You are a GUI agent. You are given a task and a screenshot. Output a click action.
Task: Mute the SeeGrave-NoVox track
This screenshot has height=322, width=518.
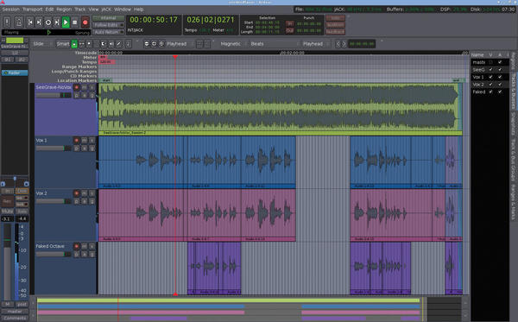85,87
